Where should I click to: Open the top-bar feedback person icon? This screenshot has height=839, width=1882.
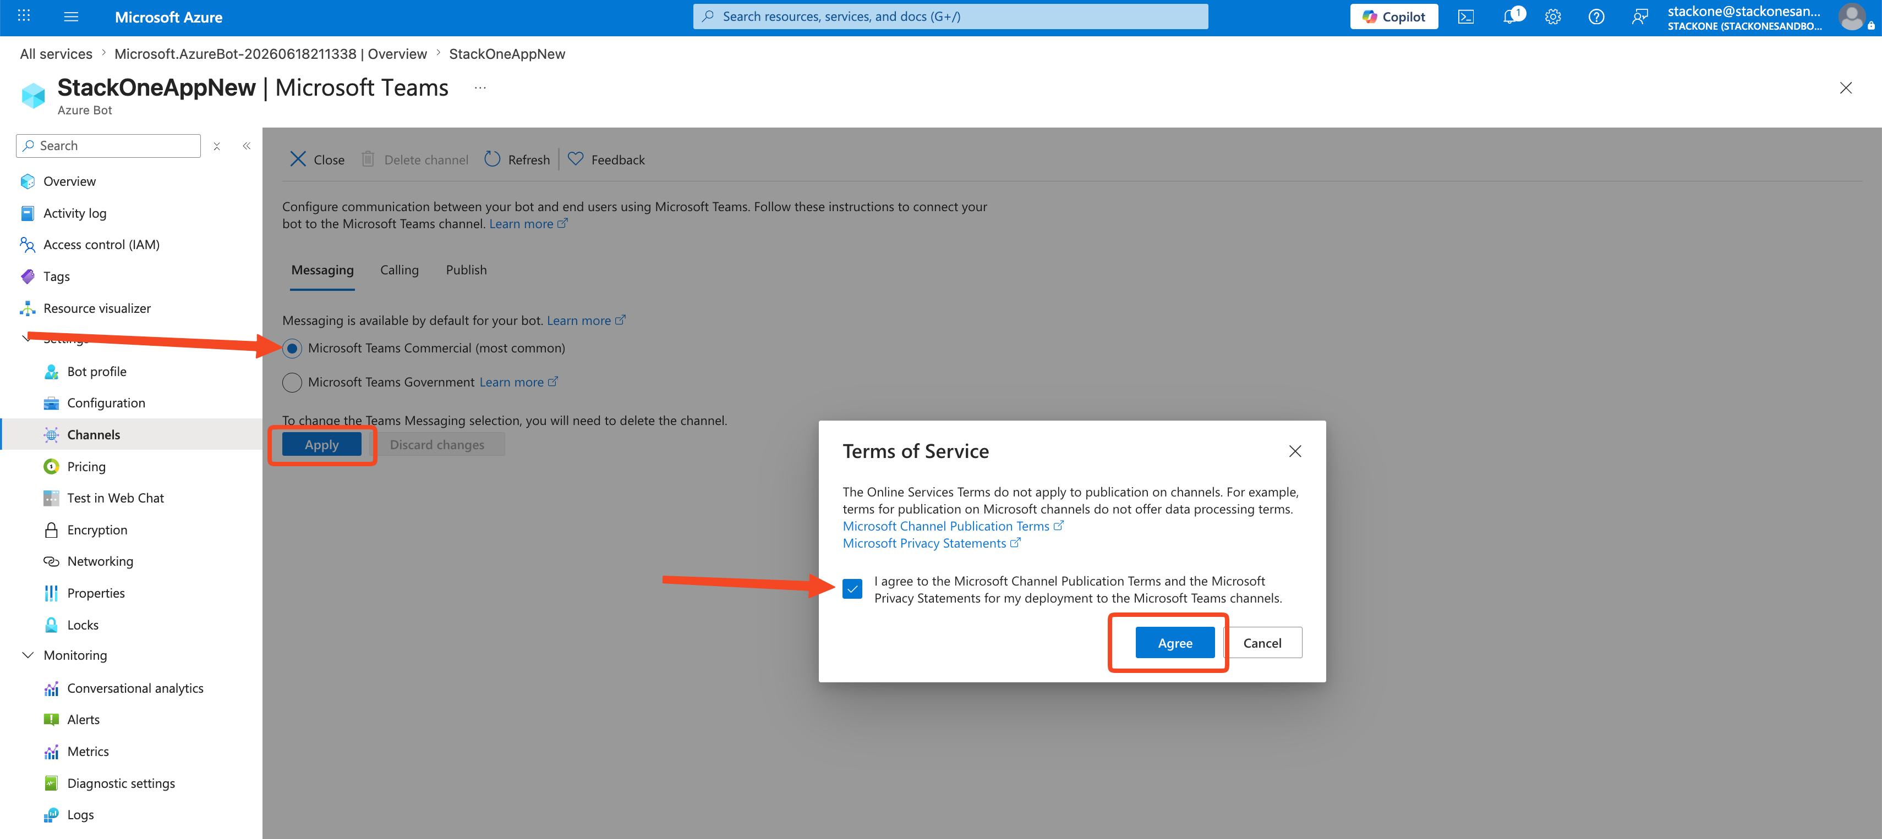tap(1639, 17)
